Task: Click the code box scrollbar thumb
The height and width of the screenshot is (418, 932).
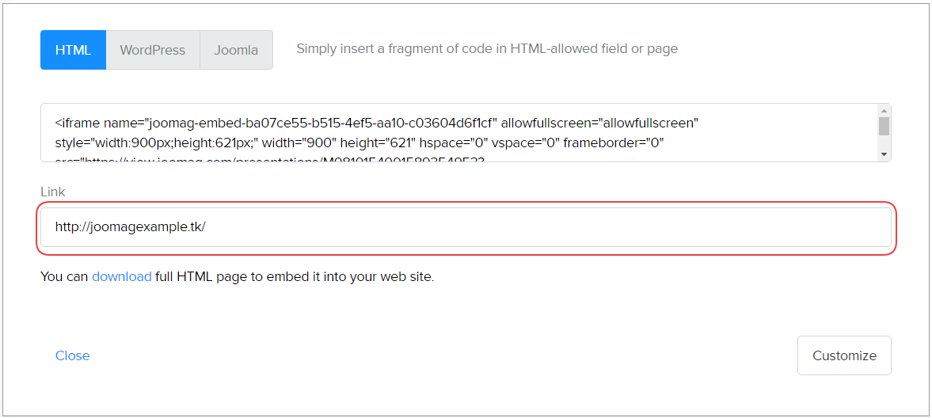Action: click(x=884, y=127)
